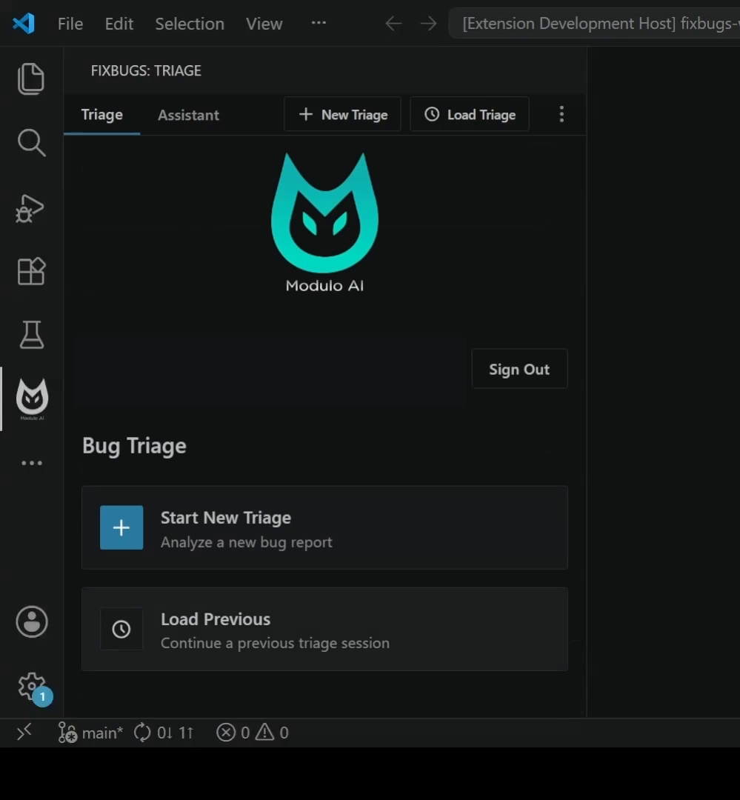Open the View menu
Image resolution: width=740 pixels, height=800 pixels.
[264, 24]
